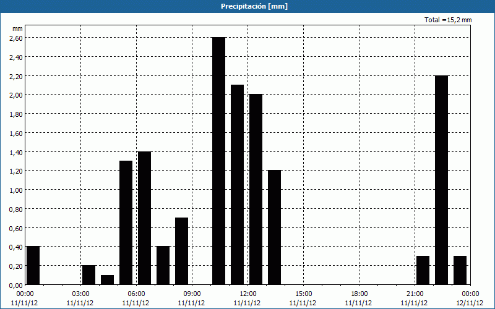
Task: Select the bar reaching 1,30 mm before 06:00
Action: [x=126, y=222]
